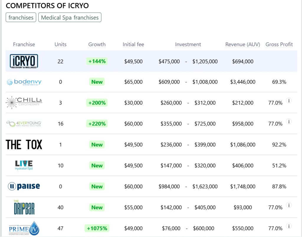Click the +1075% growth badge
This screenshot has width=302, height=237.
click(x=97, y=228)
